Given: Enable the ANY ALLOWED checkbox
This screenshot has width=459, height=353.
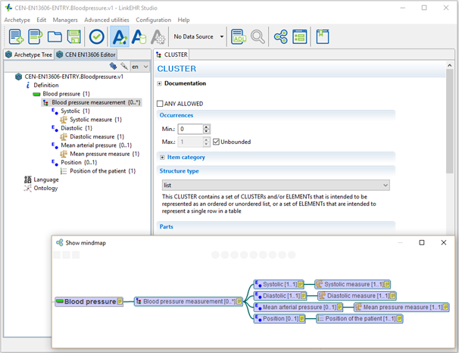Looking at the screenshot, I should coord(160,104).
